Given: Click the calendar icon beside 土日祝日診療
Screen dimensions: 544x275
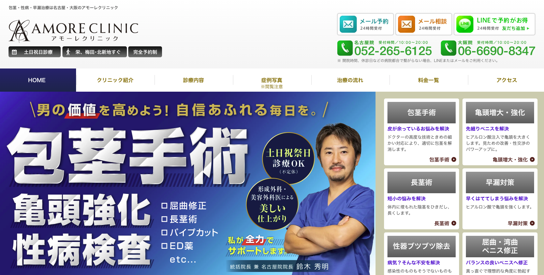Looking at the screenshot, I should tap(14, 52).
